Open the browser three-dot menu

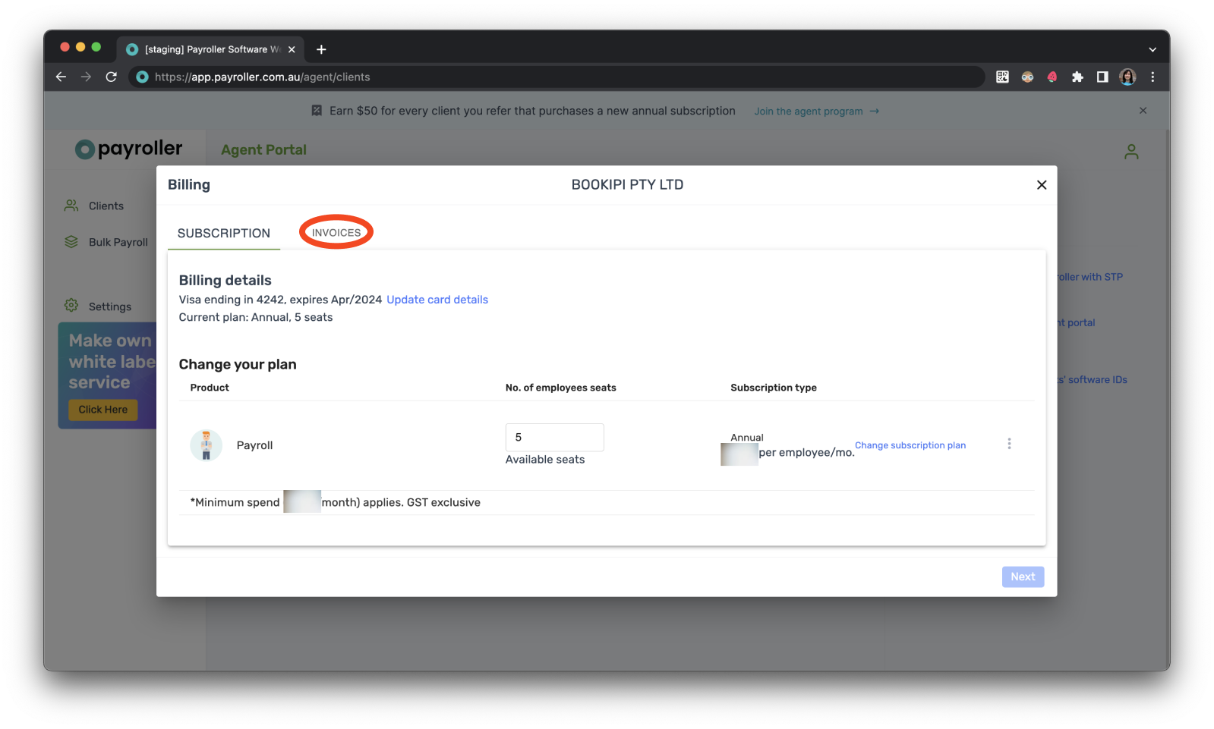coord(1153,77)
